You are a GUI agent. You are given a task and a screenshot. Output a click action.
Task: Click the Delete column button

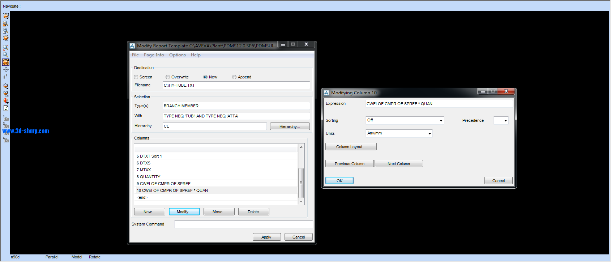[x=253, y=212]
